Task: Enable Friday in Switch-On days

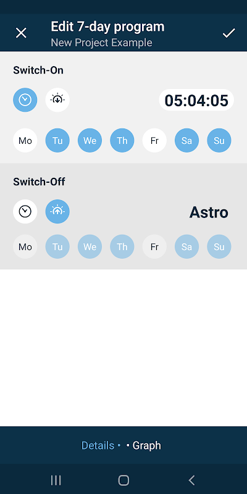Action: 154,140
